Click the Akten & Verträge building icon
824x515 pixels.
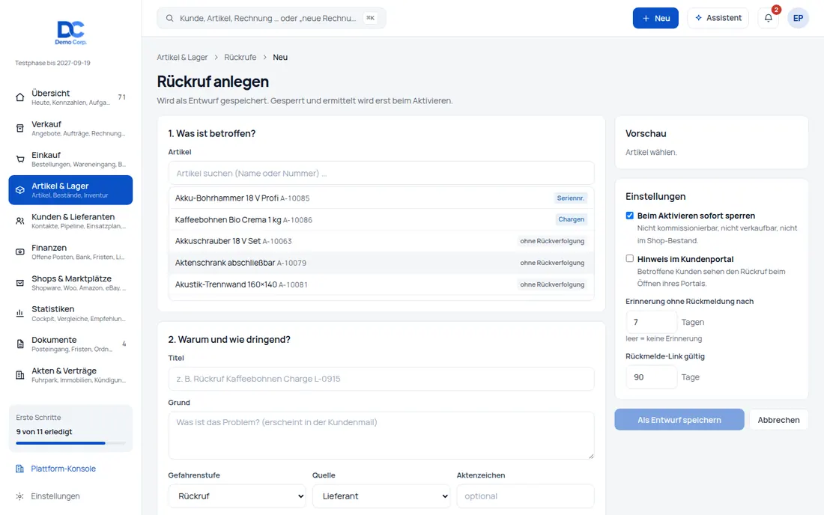[20, 375]
